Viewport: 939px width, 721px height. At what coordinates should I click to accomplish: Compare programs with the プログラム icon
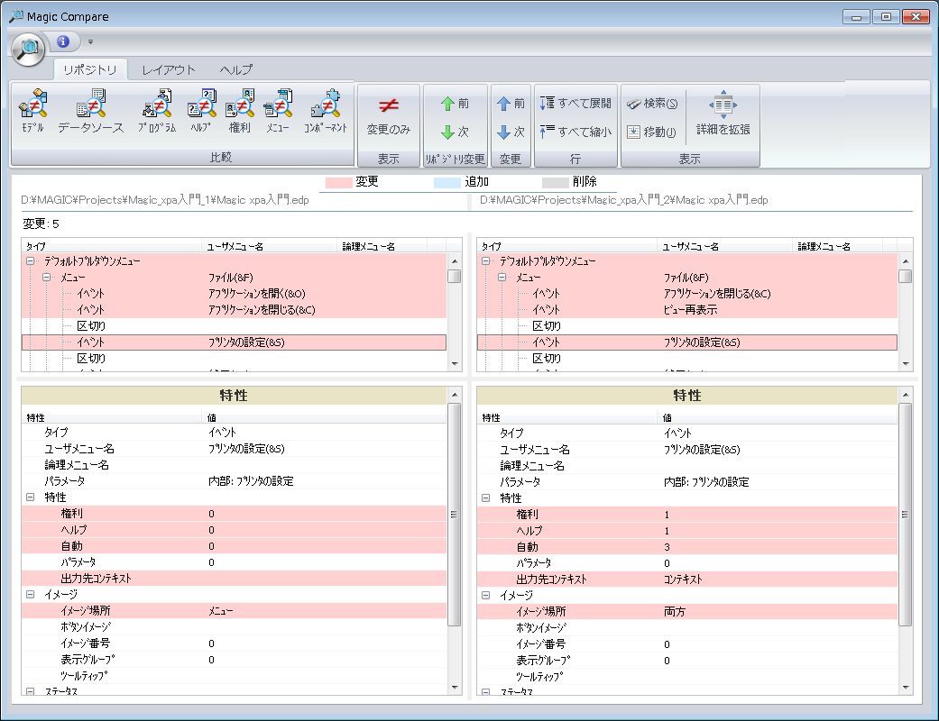[157, 111]
